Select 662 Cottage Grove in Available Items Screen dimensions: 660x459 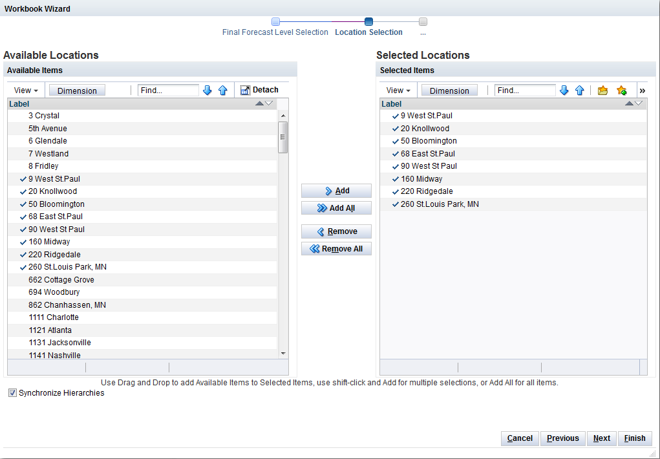pos(142,280)
